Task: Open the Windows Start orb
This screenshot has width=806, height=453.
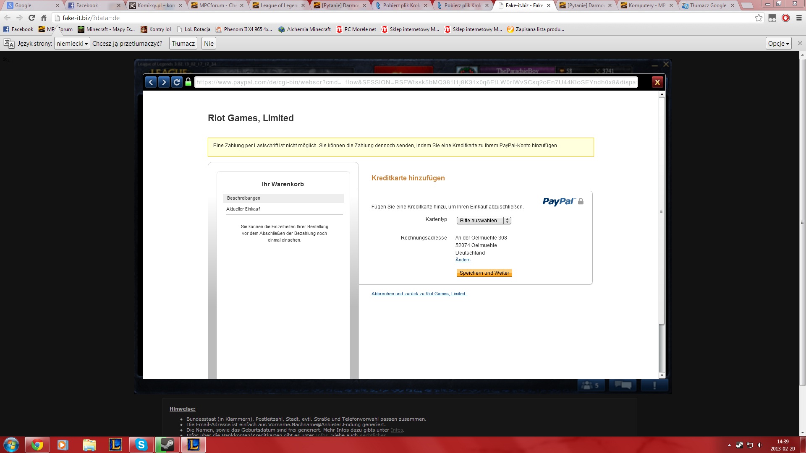Action: pos(11,445)
